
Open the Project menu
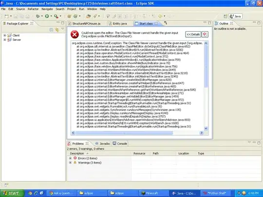tap(72, 9)
